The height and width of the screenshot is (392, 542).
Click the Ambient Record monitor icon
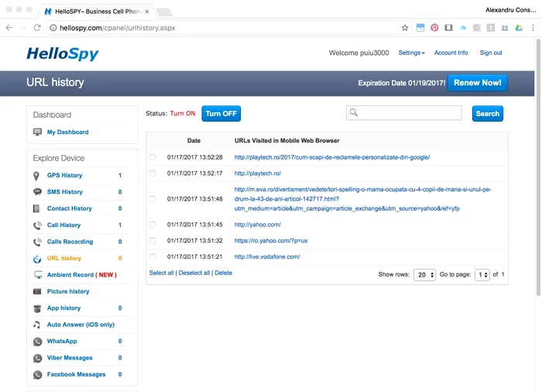pos(38,275)
